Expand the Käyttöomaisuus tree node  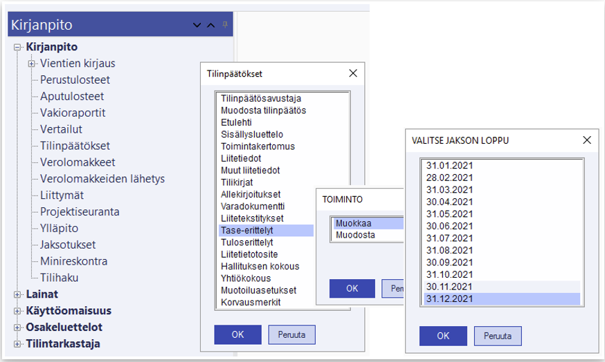(17, 311)
